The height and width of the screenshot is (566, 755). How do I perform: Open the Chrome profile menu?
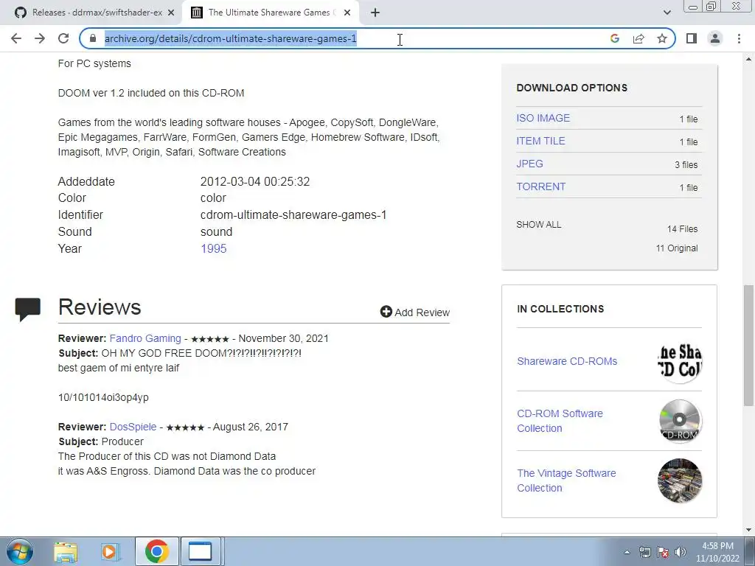click(715, 38)
